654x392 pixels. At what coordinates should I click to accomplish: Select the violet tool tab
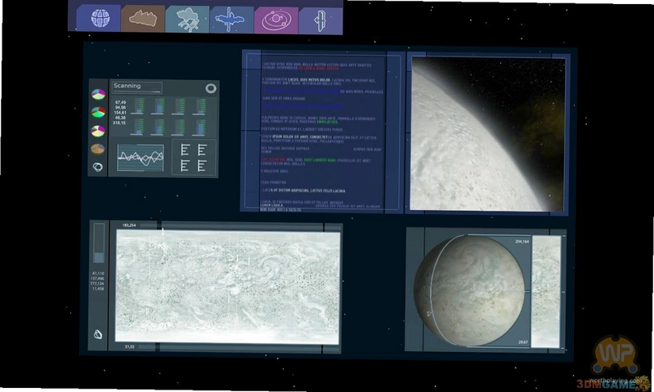coord(320,20)
